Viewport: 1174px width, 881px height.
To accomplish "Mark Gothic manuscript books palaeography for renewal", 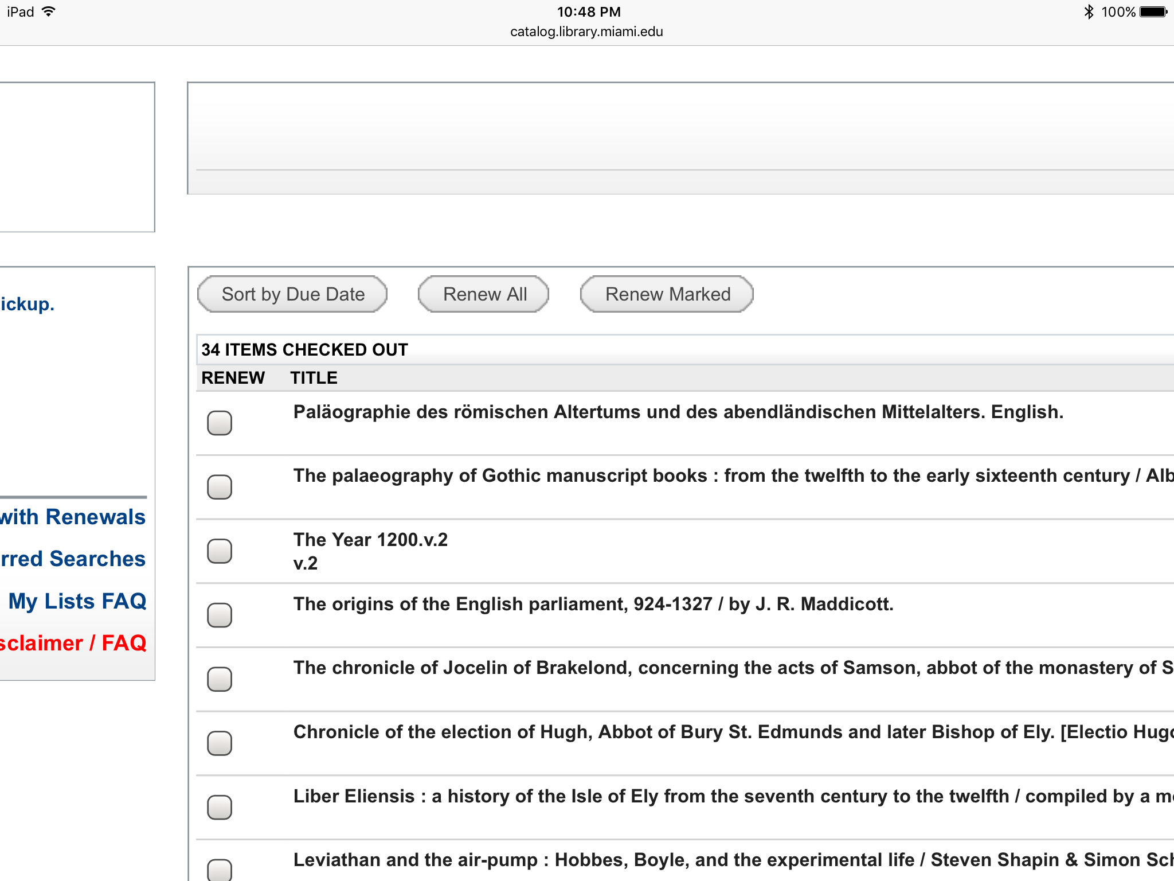I will (220, 487).
